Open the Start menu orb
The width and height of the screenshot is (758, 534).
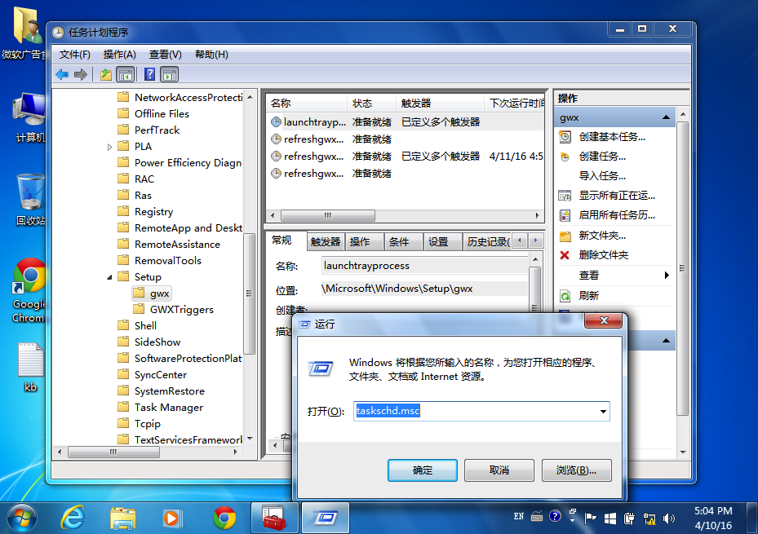pos(22,519)
